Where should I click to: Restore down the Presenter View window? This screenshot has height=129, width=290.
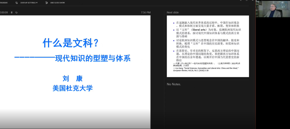point(246,1)
